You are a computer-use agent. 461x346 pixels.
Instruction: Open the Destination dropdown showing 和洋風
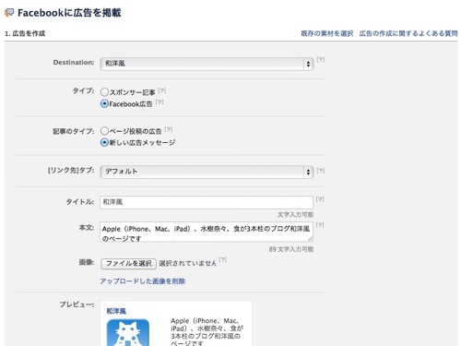[x=207, y=64]
